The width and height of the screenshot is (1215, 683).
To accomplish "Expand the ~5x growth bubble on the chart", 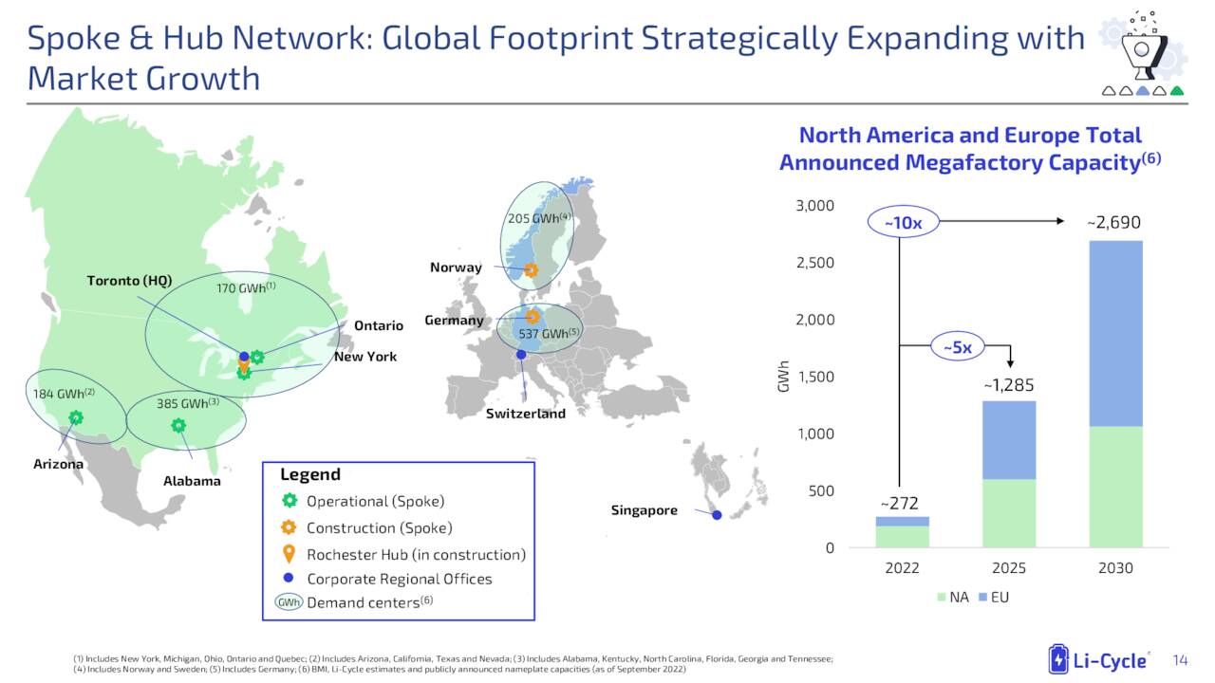I will [958, 347].
